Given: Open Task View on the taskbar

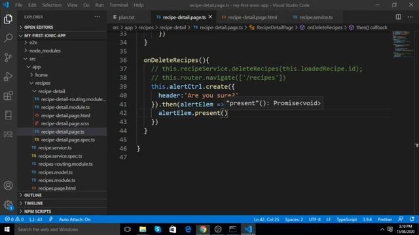Looking at the screenshot, I should 128,229.
